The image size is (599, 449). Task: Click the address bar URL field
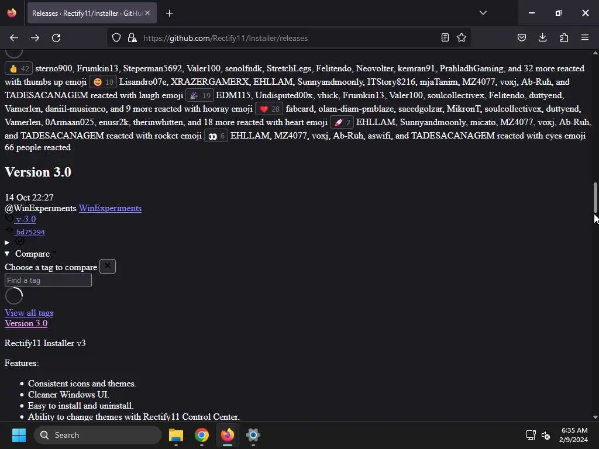[289, 38]
